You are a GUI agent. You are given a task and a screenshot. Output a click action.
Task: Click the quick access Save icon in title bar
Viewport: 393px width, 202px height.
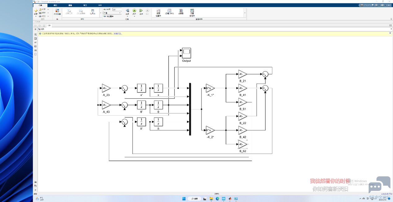[x=362, y=5]
